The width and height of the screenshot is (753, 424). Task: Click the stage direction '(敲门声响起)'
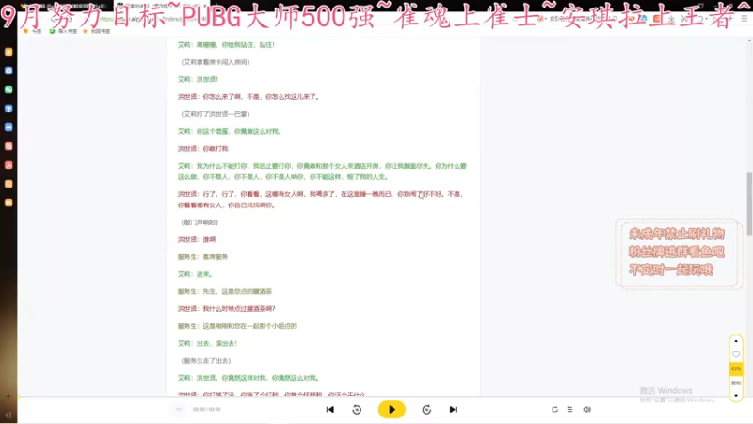coord(200,222)
